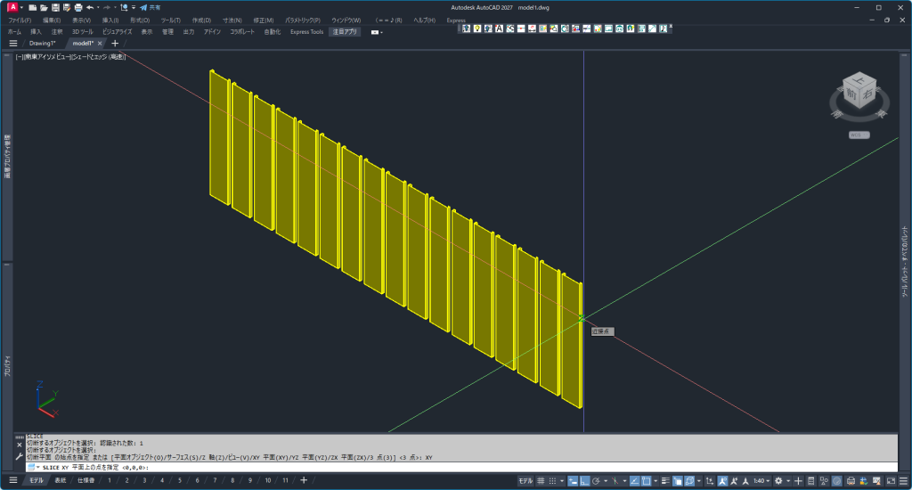Image resolution: width=912 pixels, height=490 pixels.
Task: Click the Open file folder icon
Action: click(x=44, y=7)
